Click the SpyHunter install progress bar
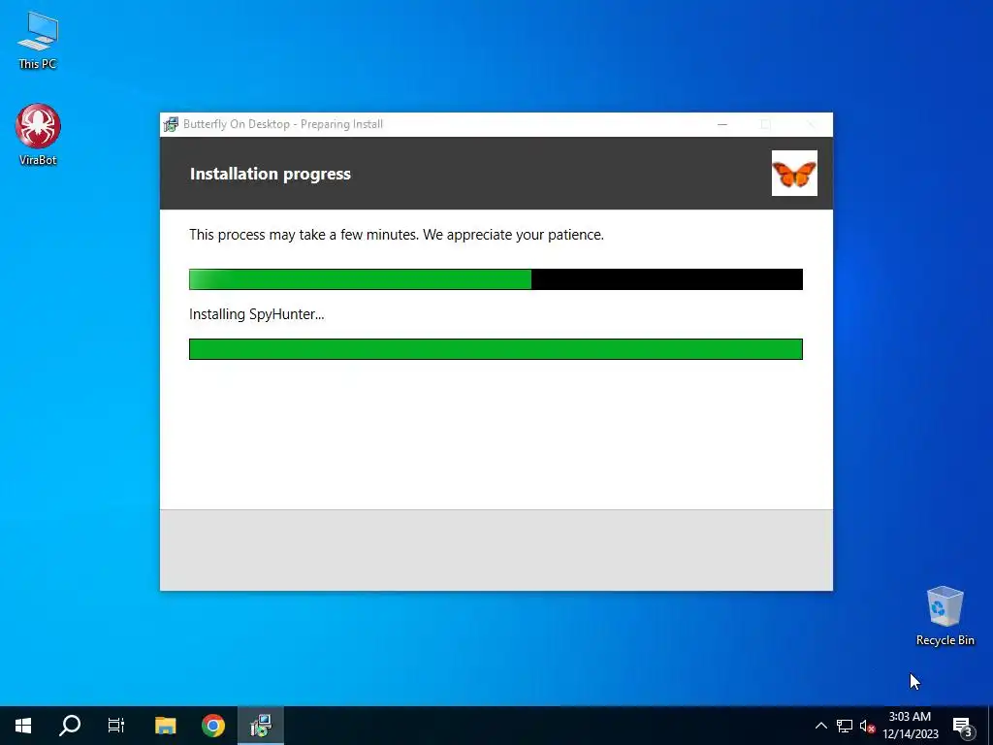The width and height of the screenshot is (993, 745). click(496, 349)
